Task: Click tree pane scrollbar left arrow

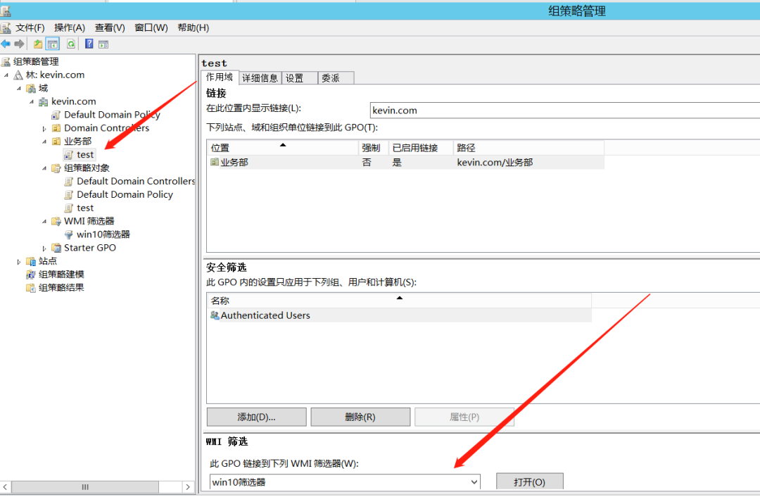Action: click(x=6, y=487)
